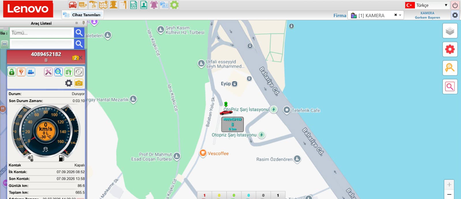Select the cyan status counter tab

click(x=249, y=195)
